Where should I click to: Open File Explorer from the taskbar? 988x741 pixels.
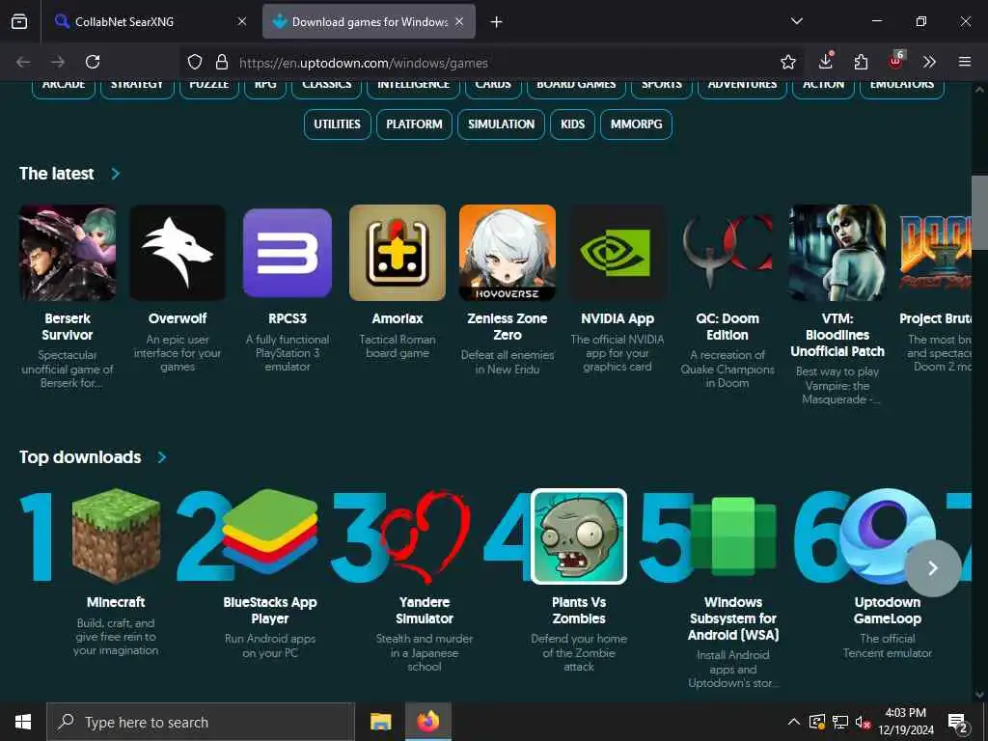pos(380,722)
